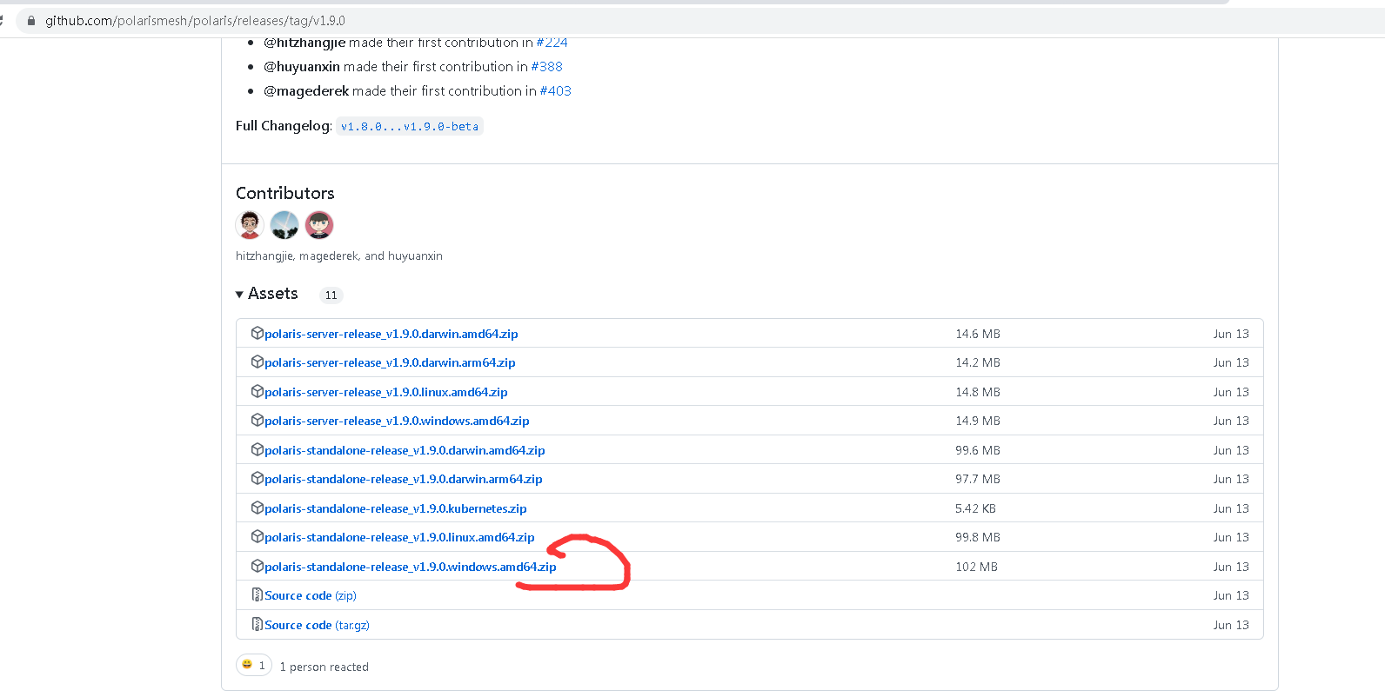Click Jun 13 date for Source code (zip)
Image resolution: width=1385 pixels, height=697 pixels.
1231,595
